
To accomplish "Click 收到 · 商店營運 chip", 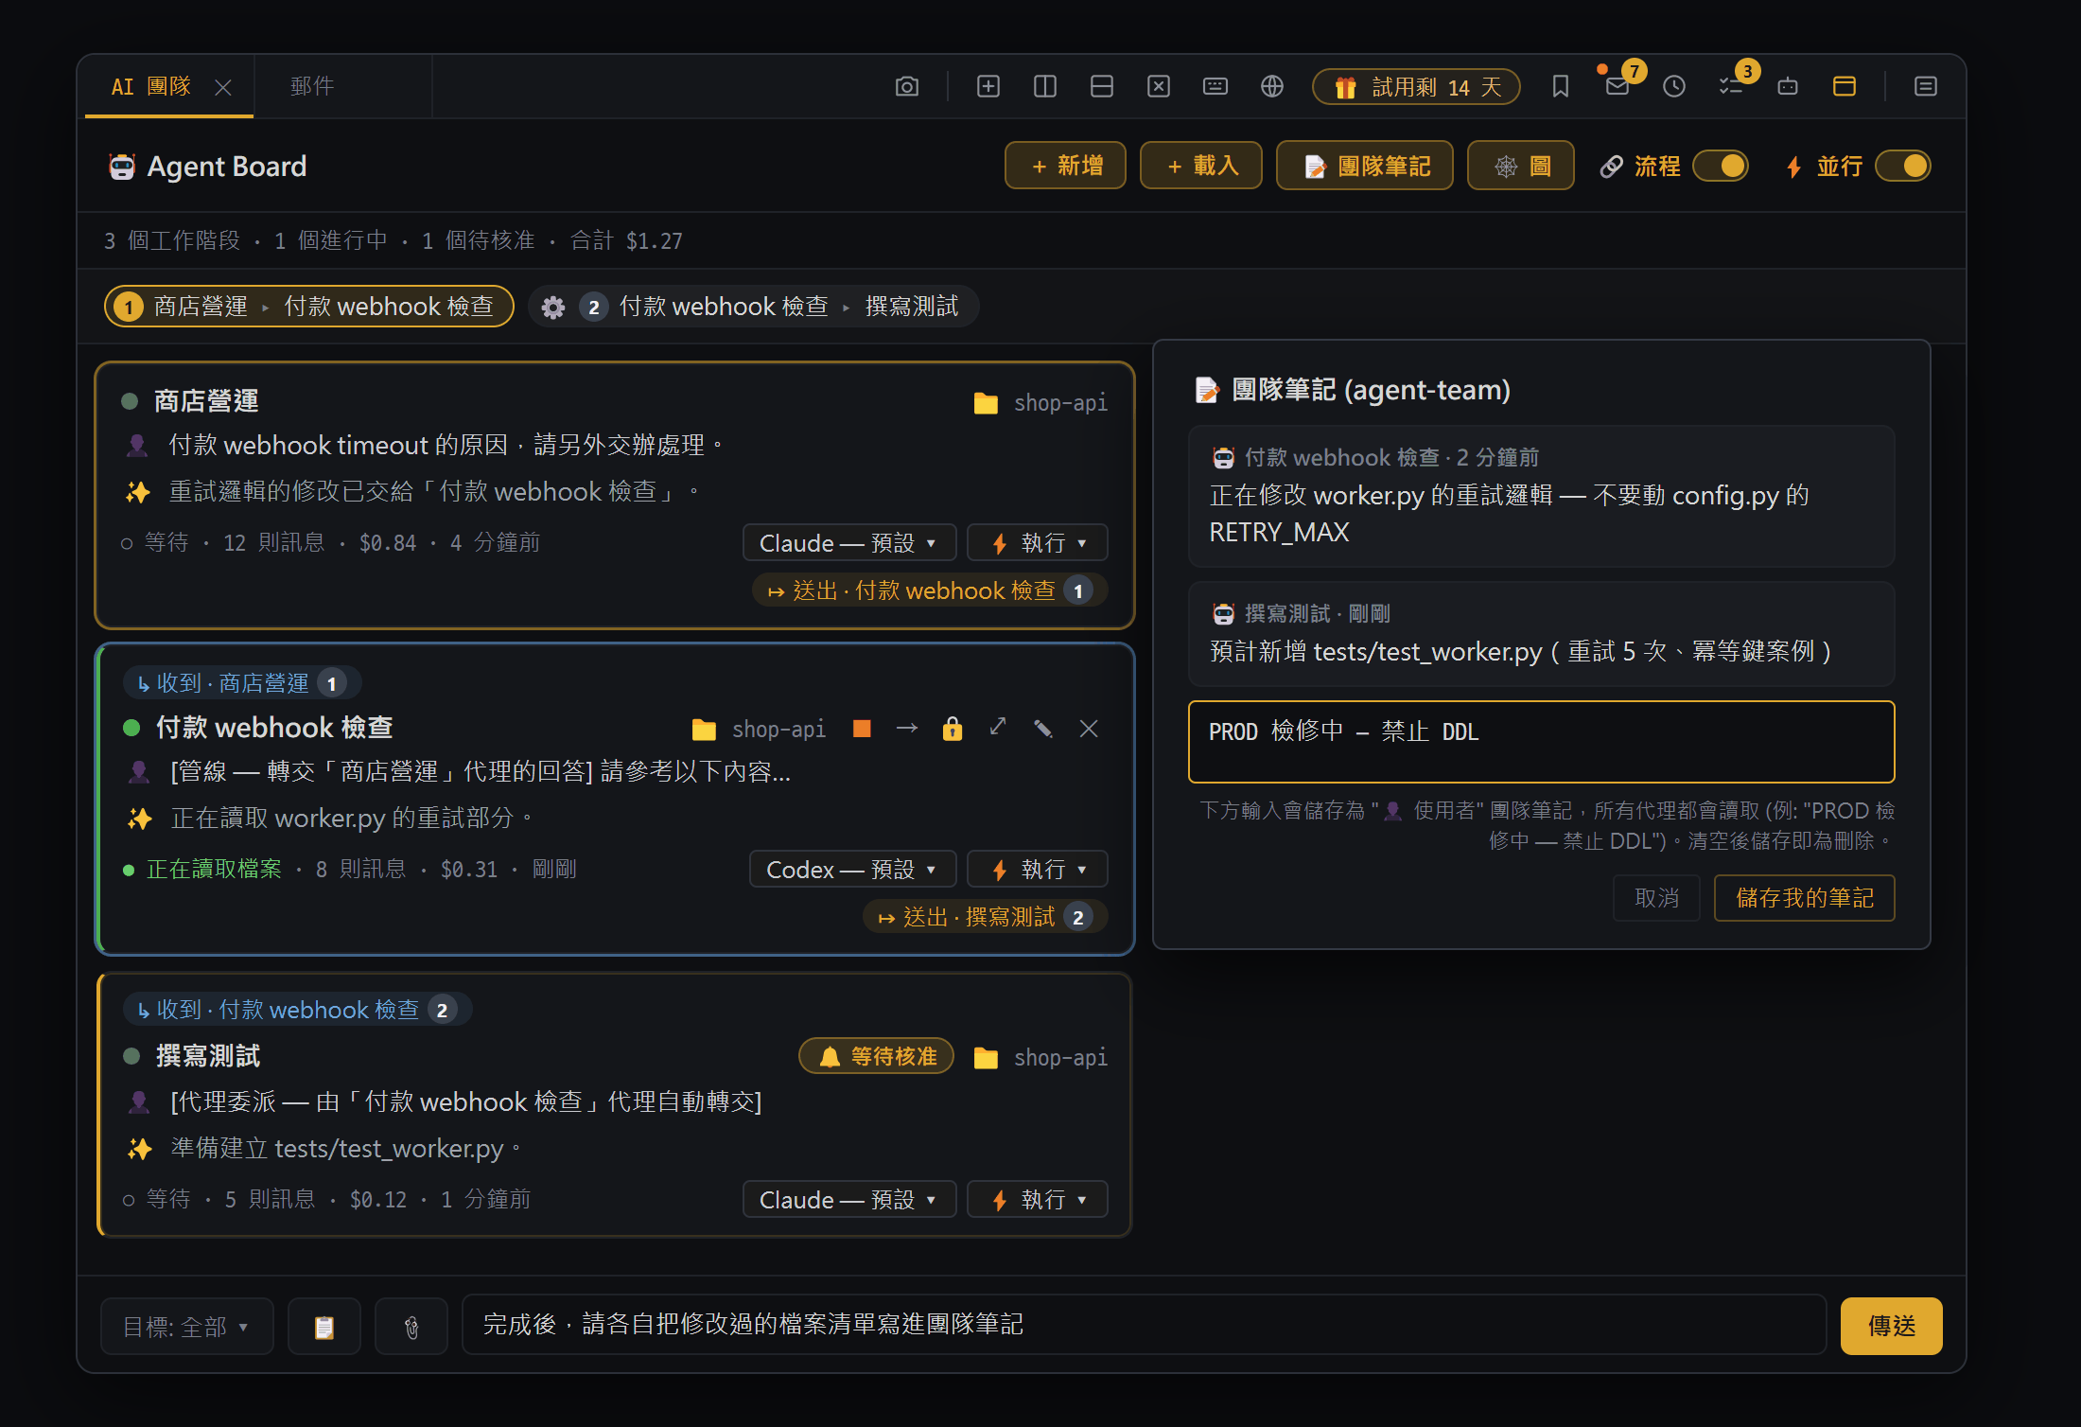I will pyautogui.click(x=242, y=683).
